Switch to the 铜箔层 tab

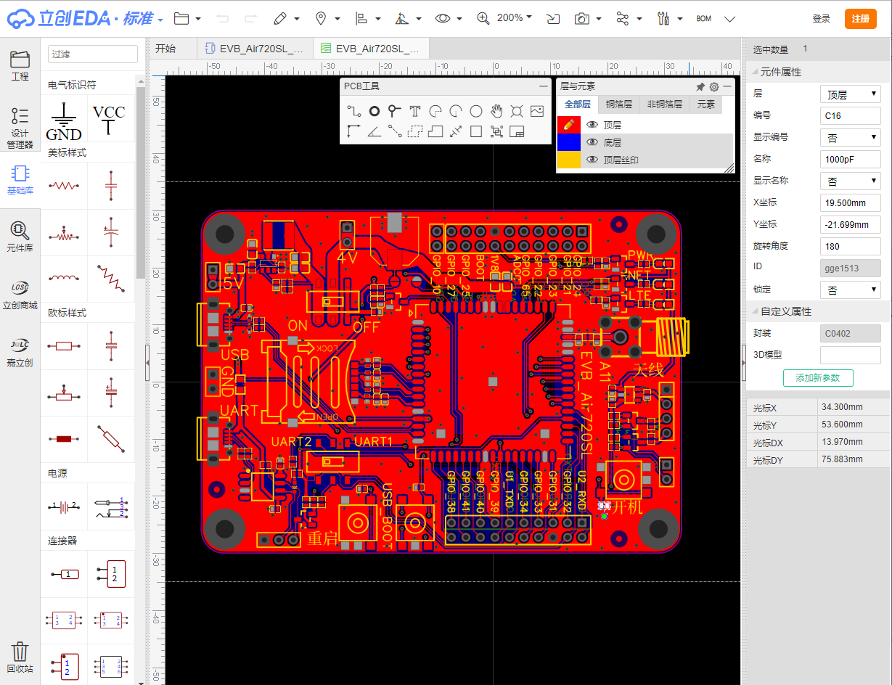(619, 104)
